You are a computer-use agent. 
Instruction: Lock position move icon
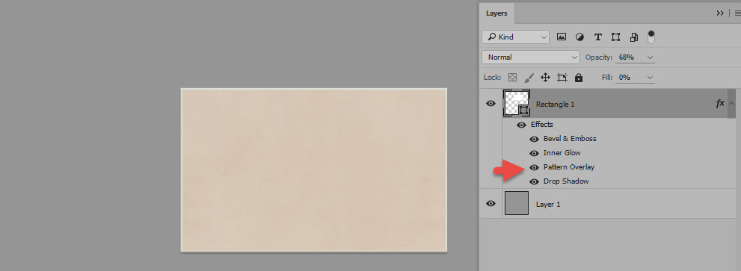(545, 78)
